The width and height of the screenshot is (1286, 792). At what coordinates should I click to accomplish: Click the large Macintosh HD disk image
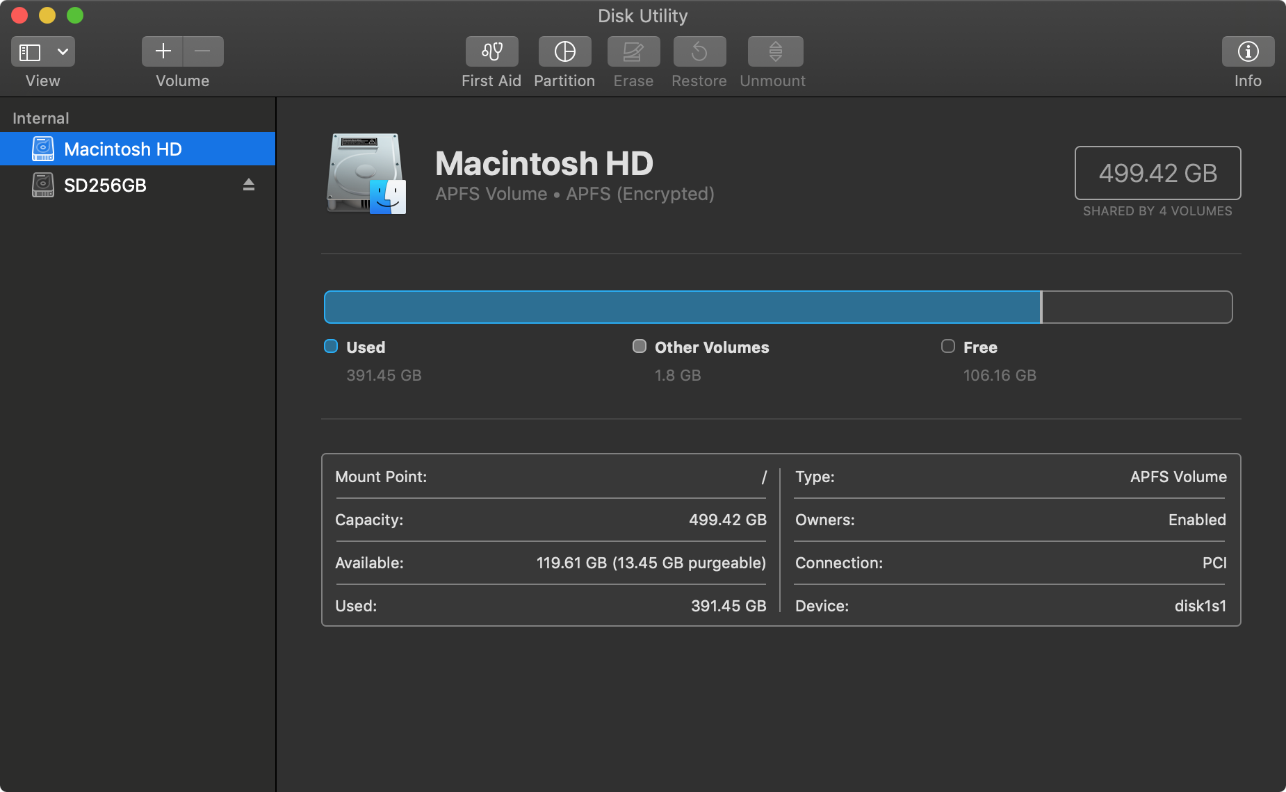point(366,174)
